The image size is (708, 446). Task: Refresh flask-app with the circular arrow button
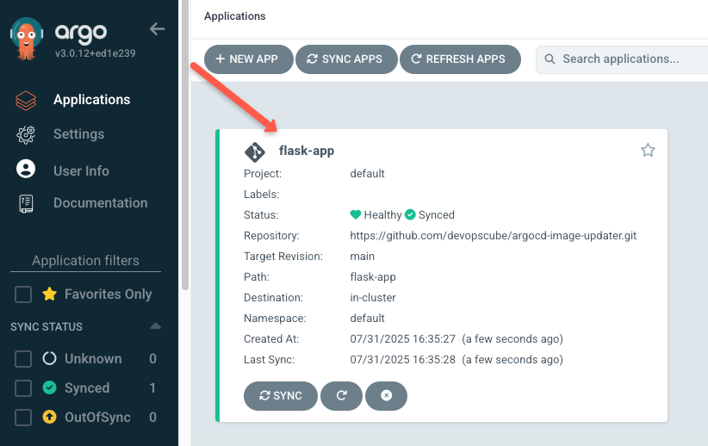(341, 396)
